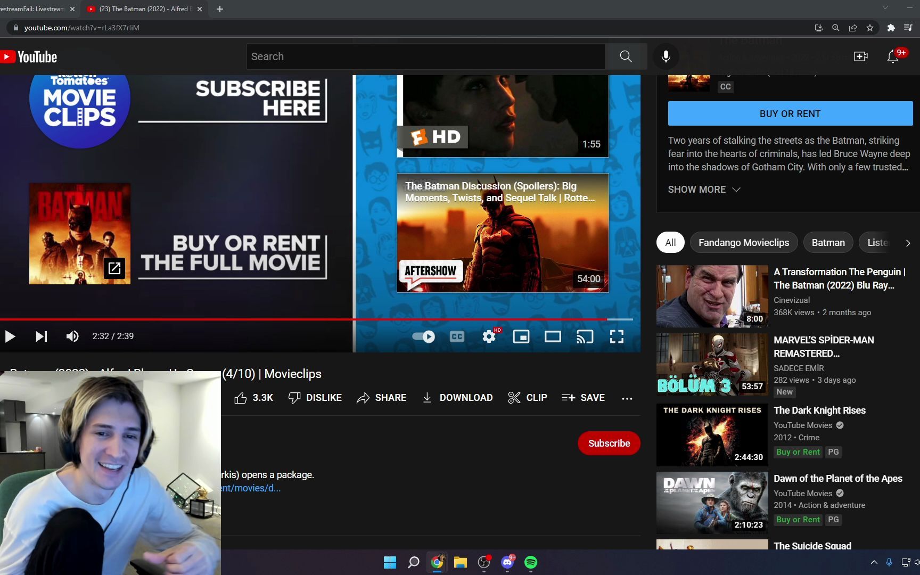Start voice search with the microphone icon

coord(666,56)
